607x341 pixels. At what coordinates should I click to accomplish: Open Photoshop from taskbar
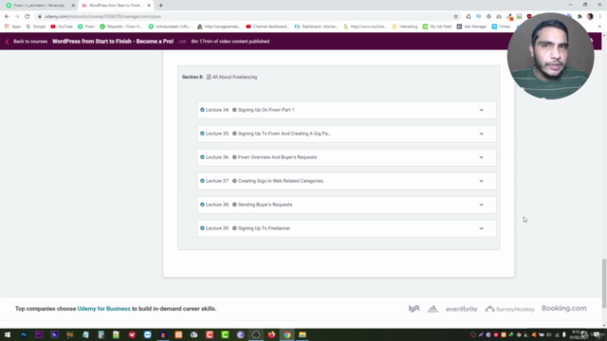(x=24, y=334)
